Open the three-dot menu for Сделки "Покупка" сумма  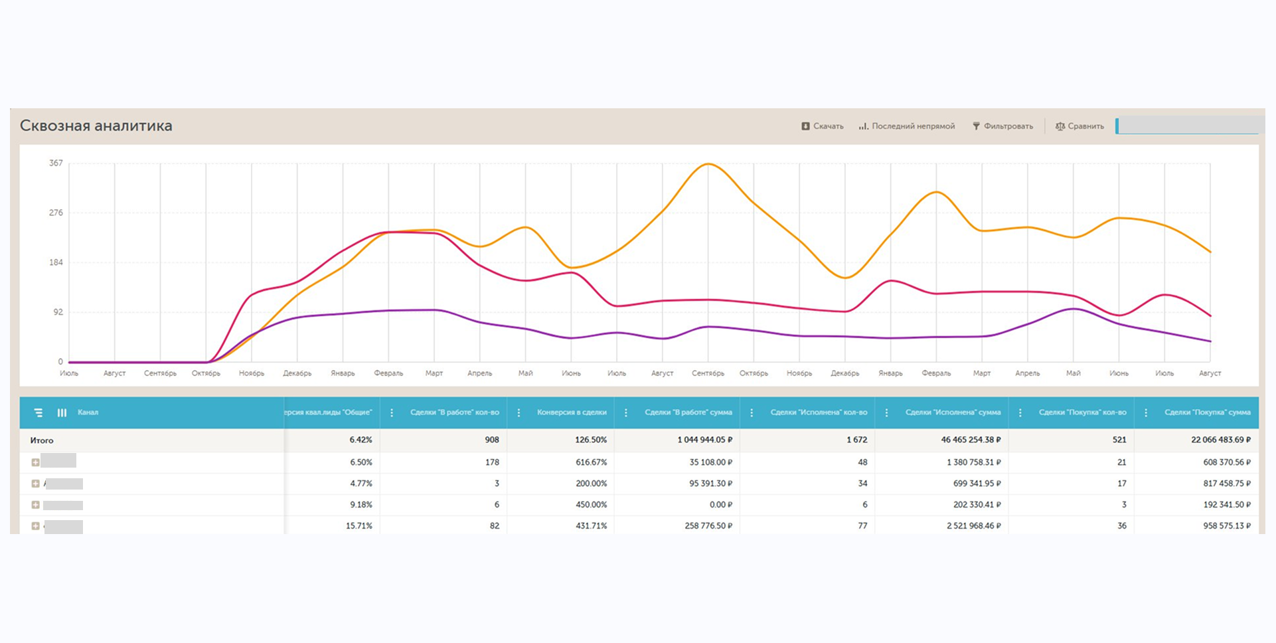tap(1146, 413)
